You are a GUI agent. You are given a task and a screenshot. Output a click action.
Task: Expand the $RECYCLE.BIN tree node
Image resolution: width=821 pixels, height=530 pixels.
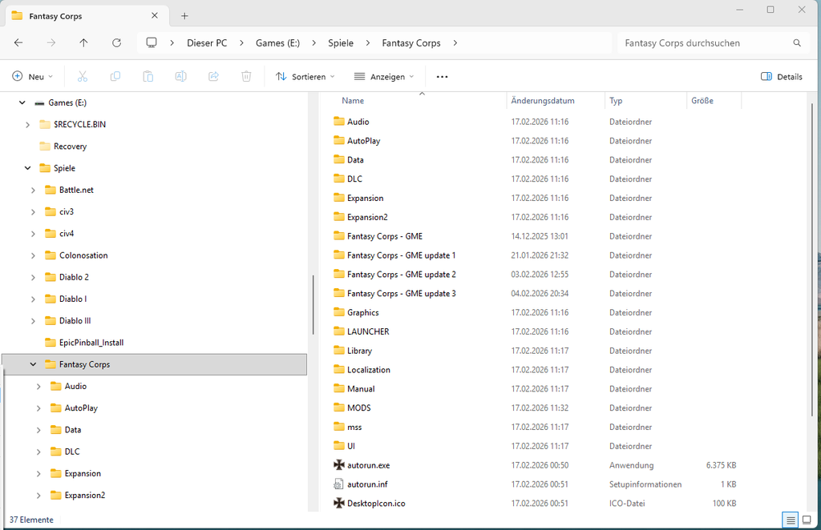(x=28, y=124)
